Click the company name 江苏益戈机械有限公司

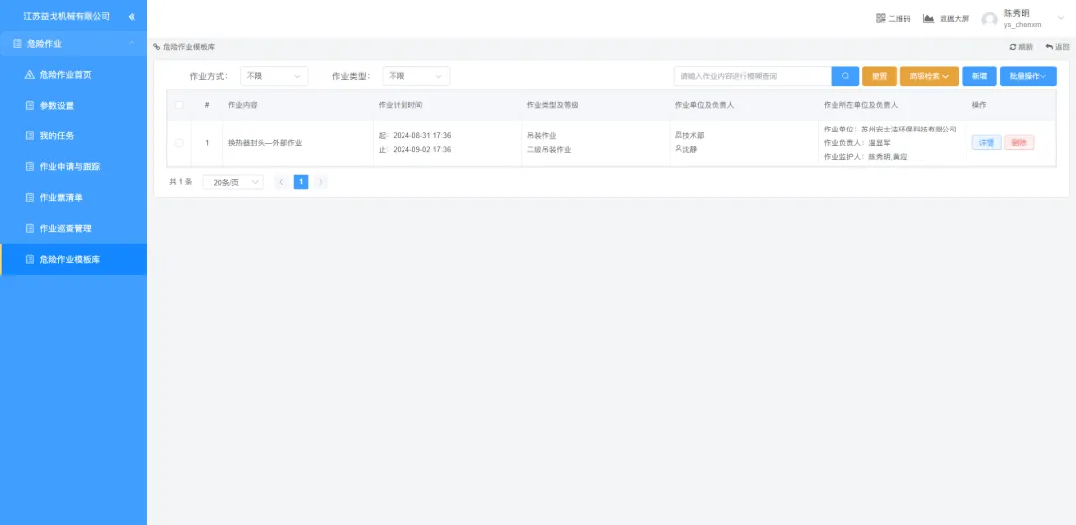point(66,17)
